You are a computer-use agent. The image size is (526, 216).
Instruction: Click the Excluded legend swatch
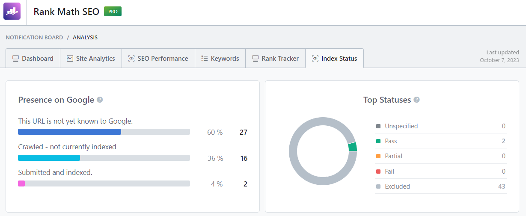pyautogui.click(x=378, y=186)
